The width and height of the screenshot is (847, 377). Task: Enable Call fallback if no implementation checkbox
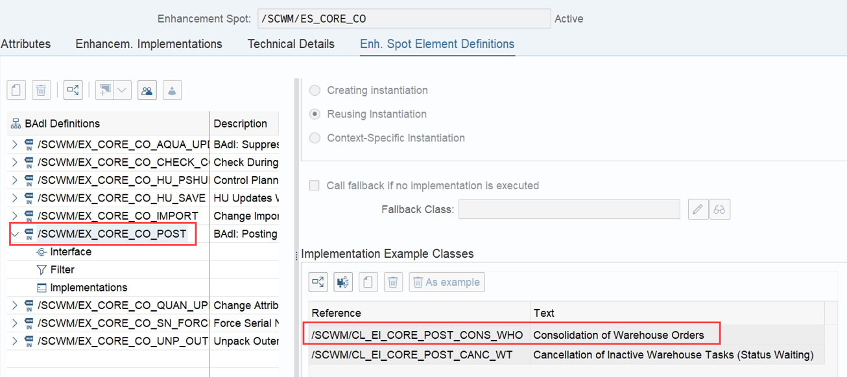tap(315, 186)
